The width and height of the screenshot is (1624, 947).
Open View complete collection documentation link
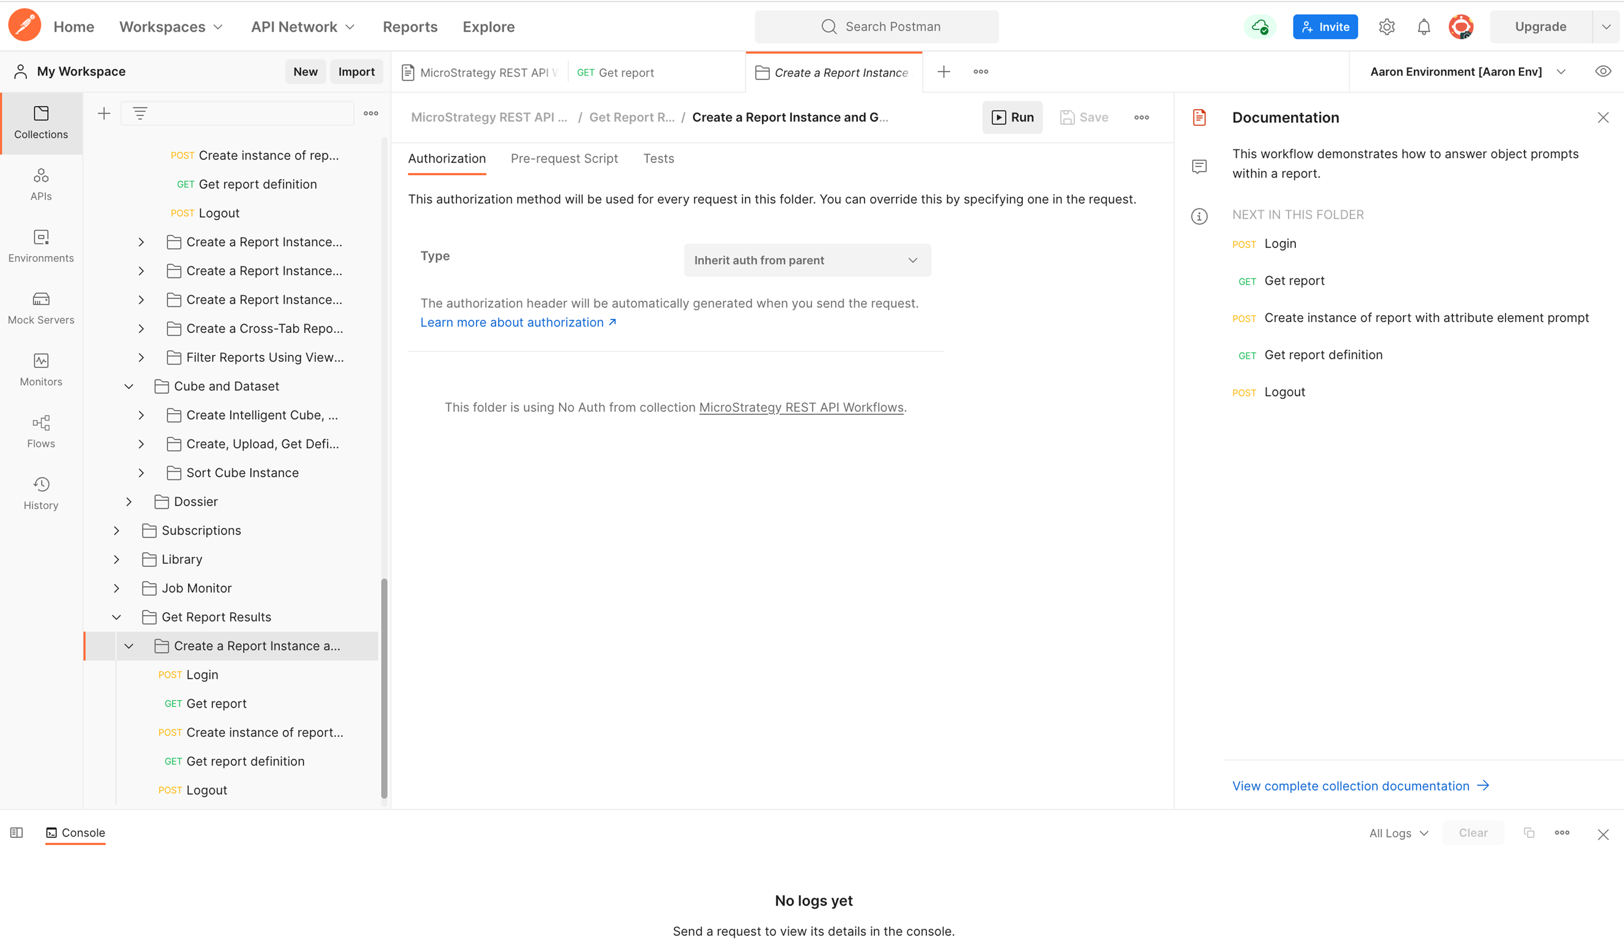tap(1352, 785)
